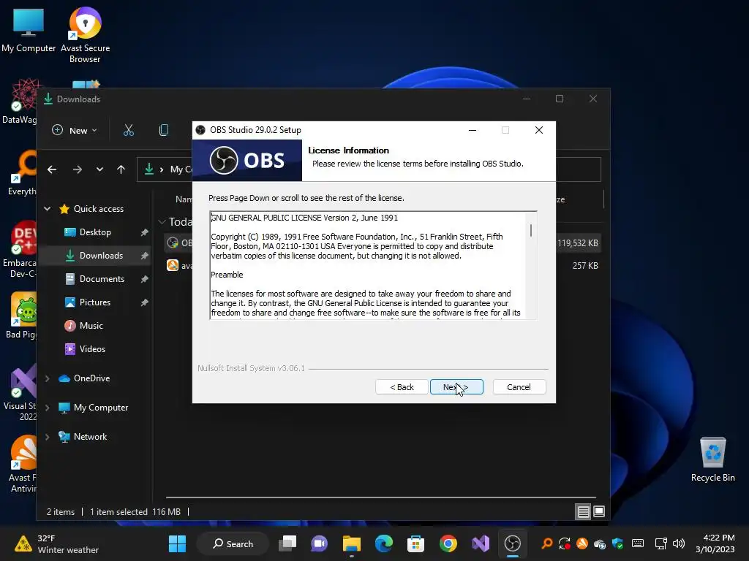Image resolution: width=749 pixels, height=561 pixels.
Task: Switch Explorer to details view
Action: 583,512
